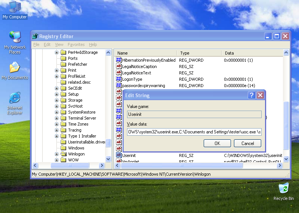Select the LegalNoticeText string icon

118,72
